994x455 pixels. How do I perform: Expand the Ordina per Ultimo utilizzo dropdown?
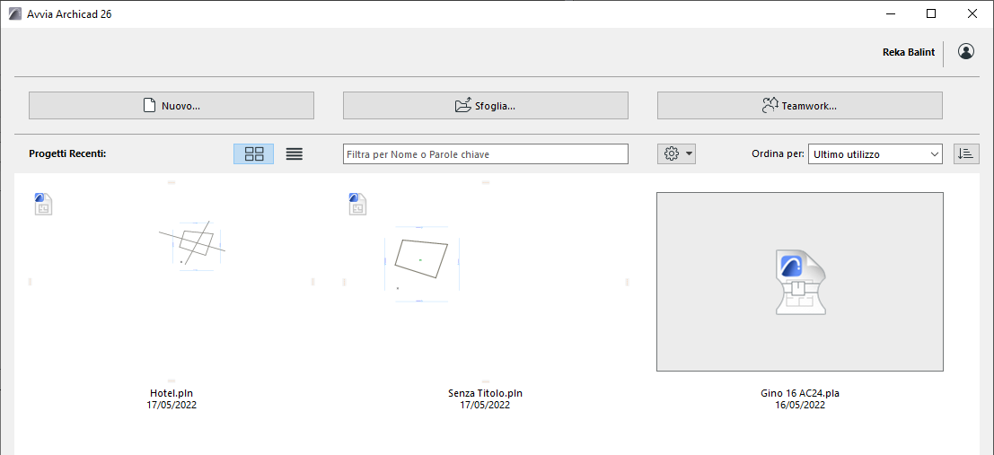(876, 154)
